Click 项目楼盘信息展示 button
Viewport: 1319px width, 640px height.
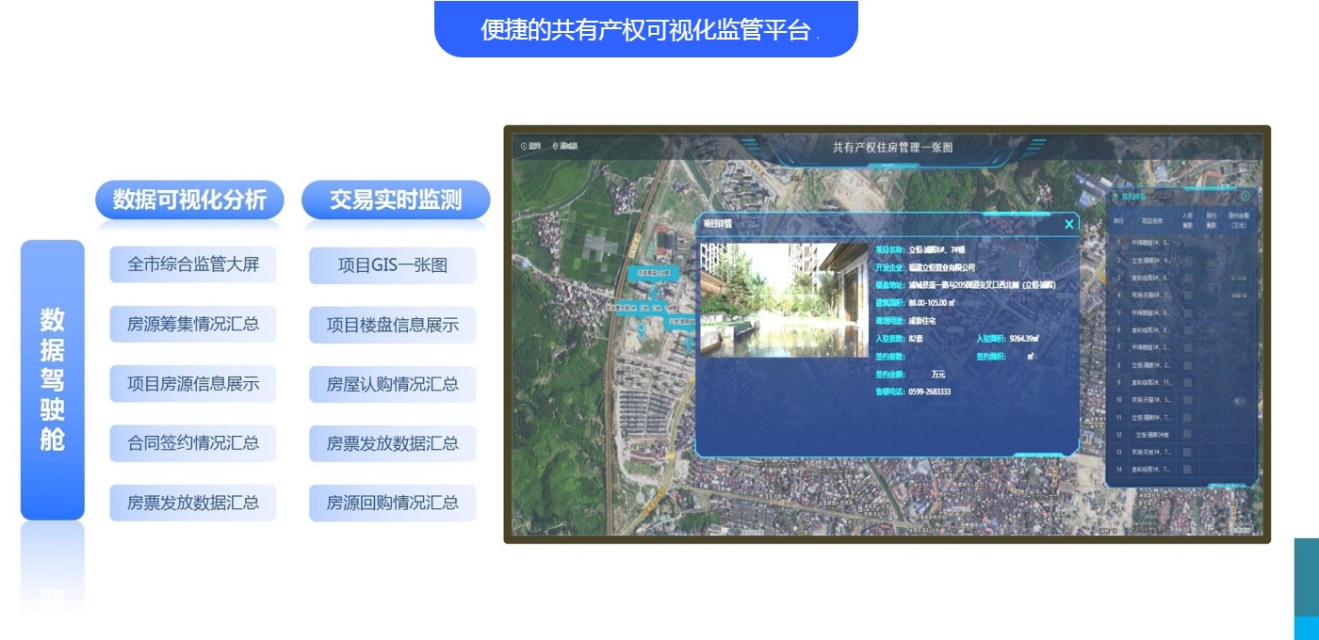[392, 326]
